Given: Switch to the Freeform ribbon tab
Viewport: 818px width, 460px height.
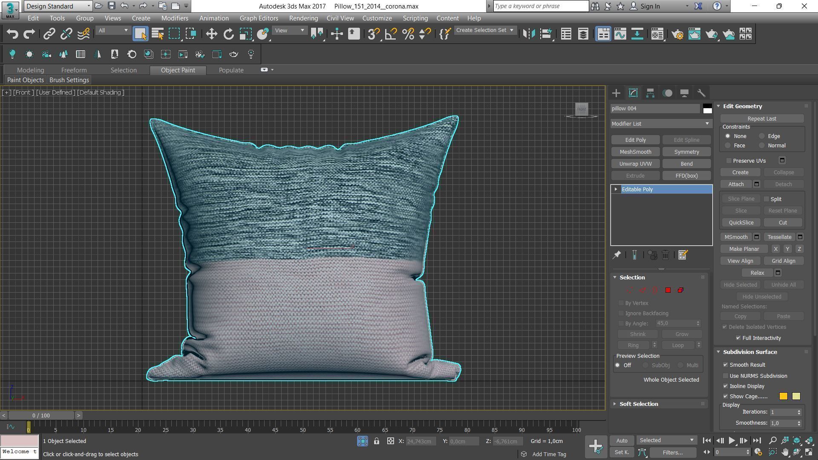Looking at the screenshot, I should pyautogui.click(x=74, y=70).
